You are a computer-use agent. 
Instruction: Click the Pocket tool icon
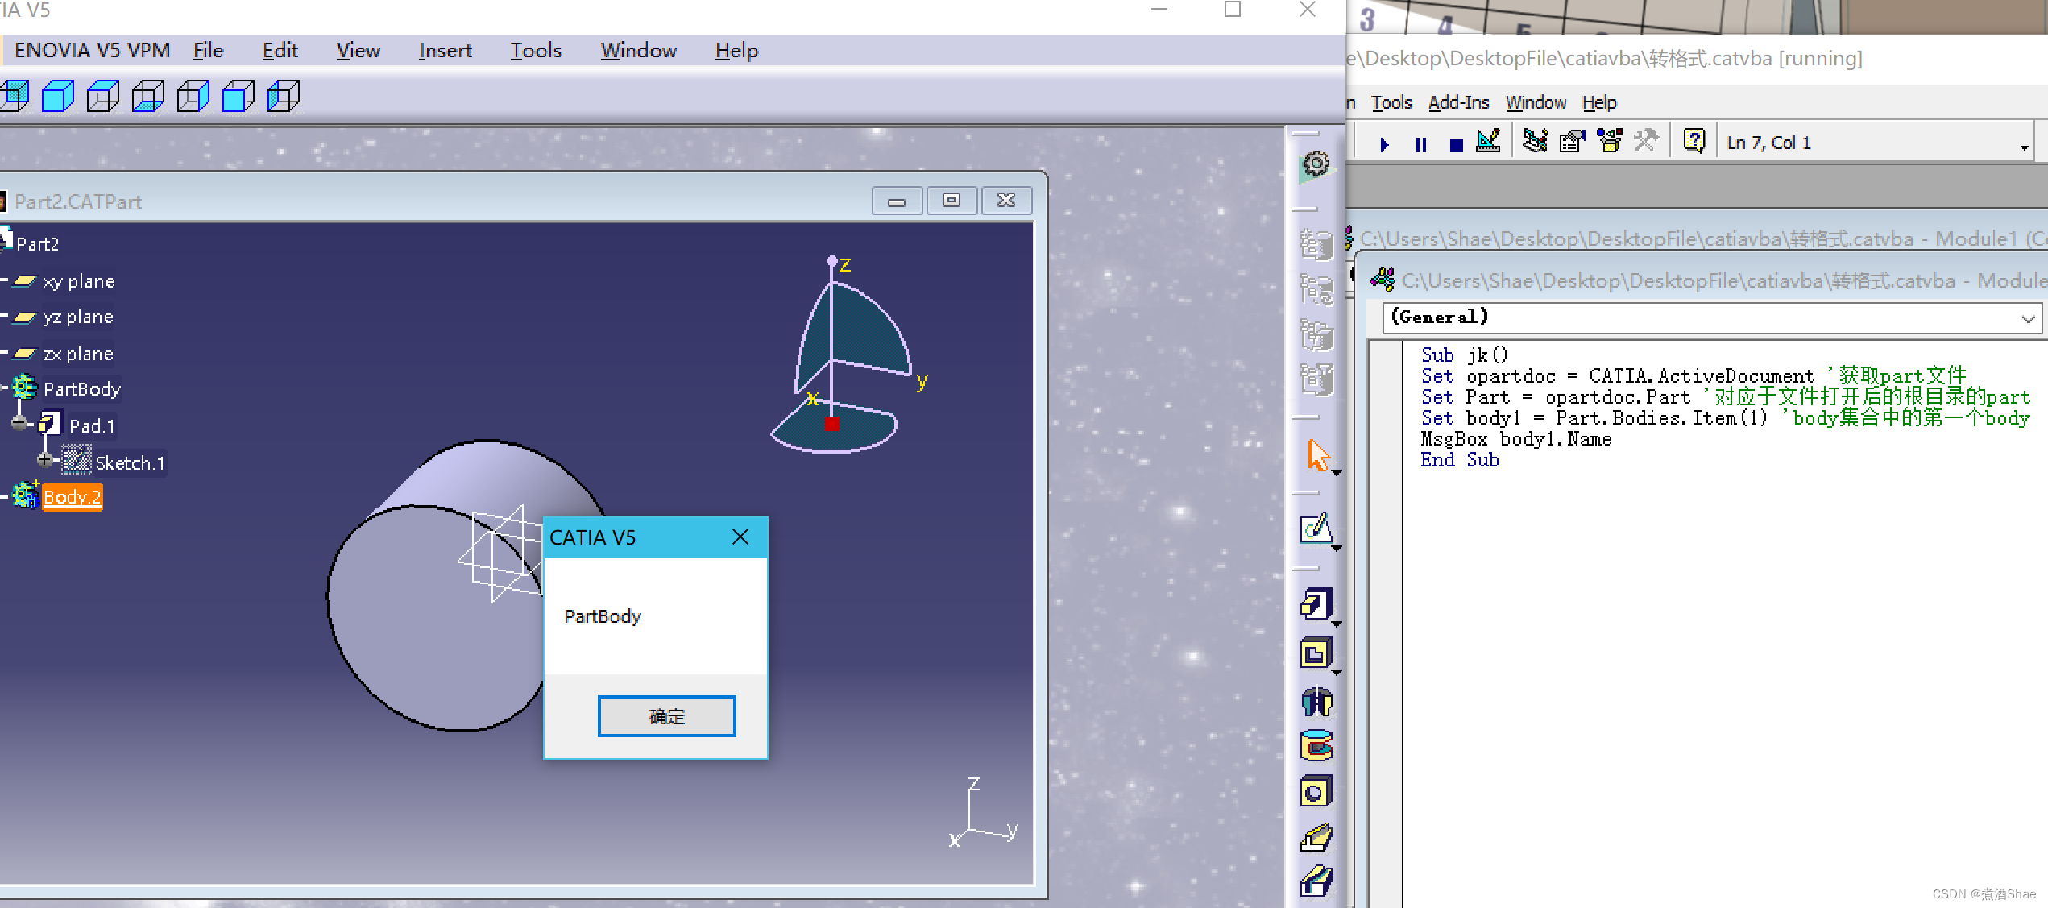pos(1316,653)
